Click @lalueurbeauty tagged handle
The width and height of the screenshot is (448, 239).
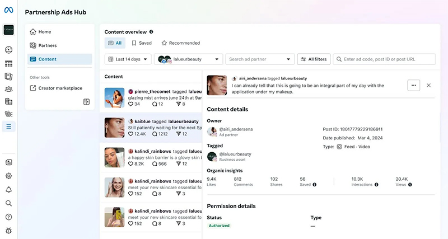(x=235, y=154)
